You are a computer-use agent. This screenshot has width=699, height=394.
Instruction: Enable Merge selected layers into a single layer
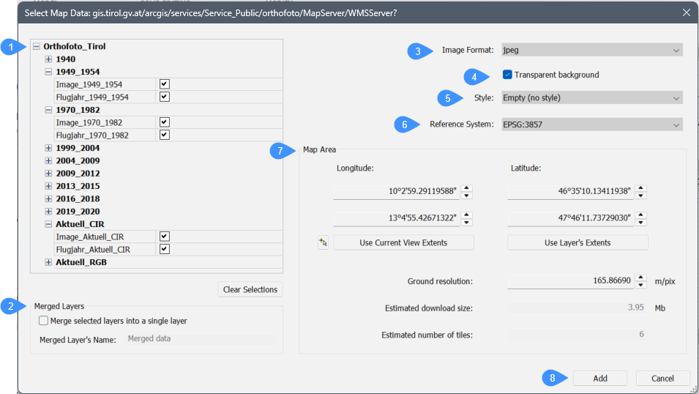[44, 321]
